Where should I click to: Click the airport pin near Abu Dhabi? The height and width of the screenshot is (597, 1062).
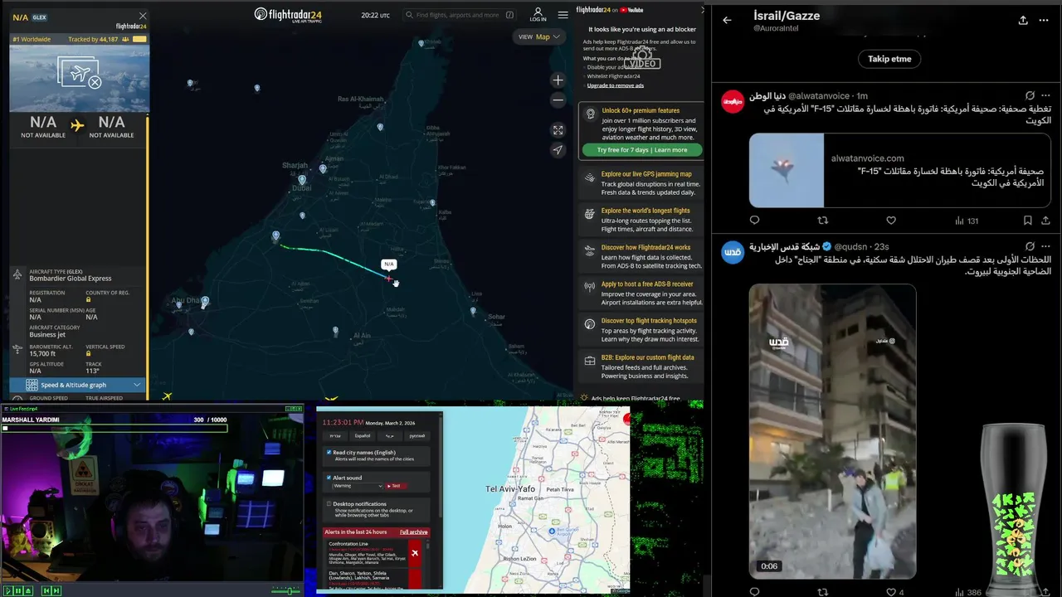tap(205, 302)
